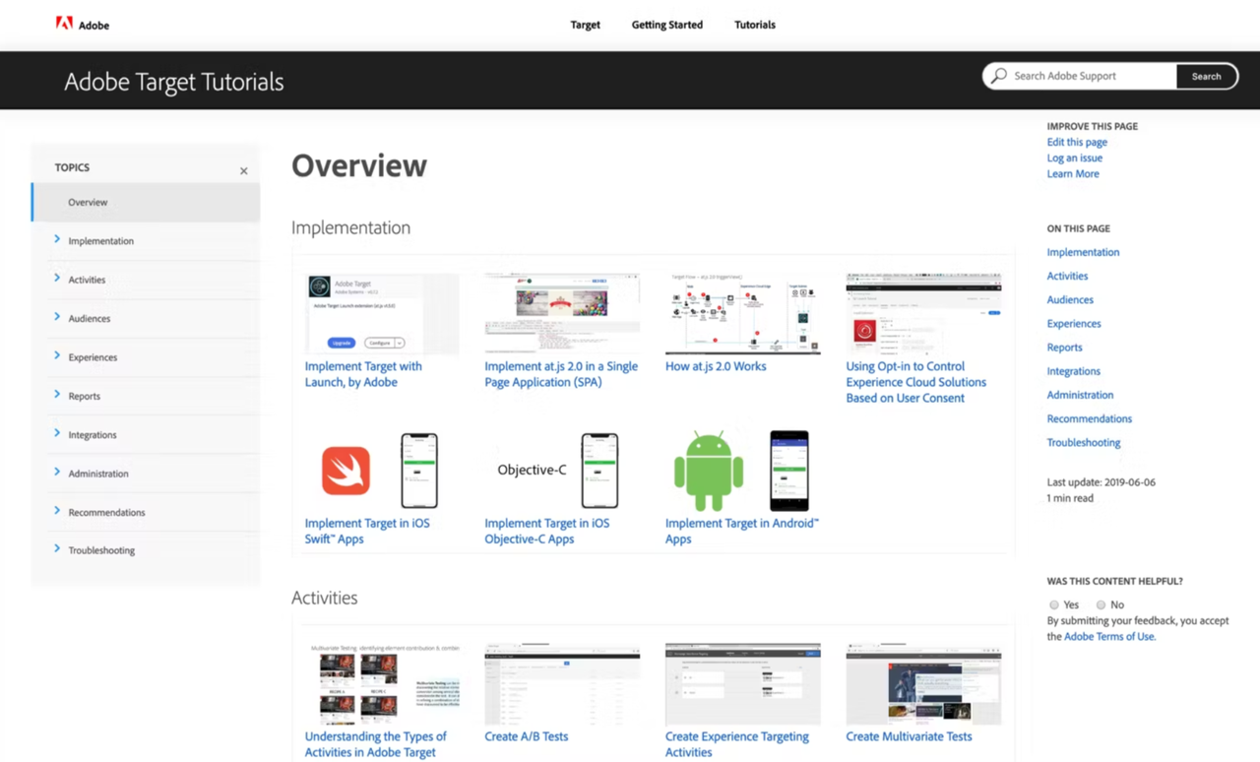The width and height of the screenshot is (1260, 762).
Task: Jump to Troubleshooting in On This Page
Action: coord(1084,442)
